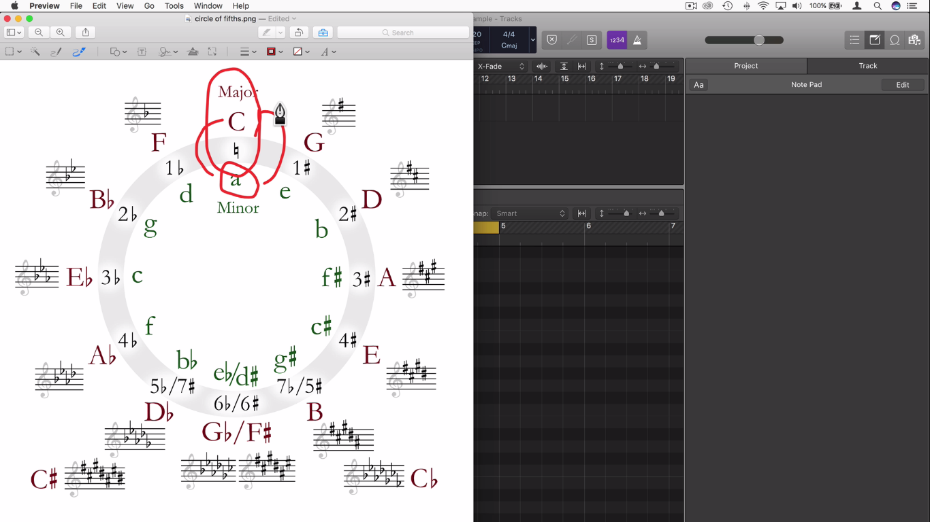
Task: Open the List Editors button in Logic
Action: click(x=854, y=40)
